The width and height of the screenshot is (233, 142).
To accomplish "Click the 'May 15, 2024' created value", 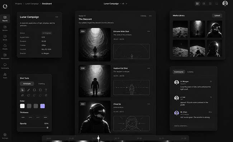I will [x=46, y=49].
